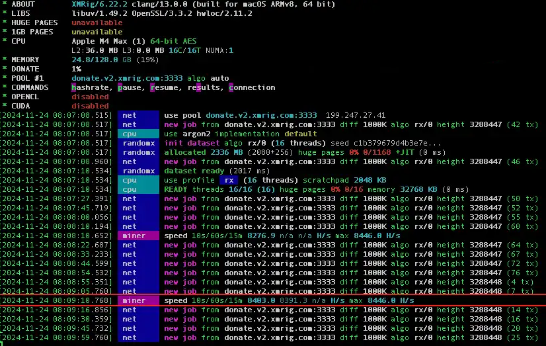Click the 'hashrate' command word
Viewport: 546px width, 346px height.
(90, 87)
